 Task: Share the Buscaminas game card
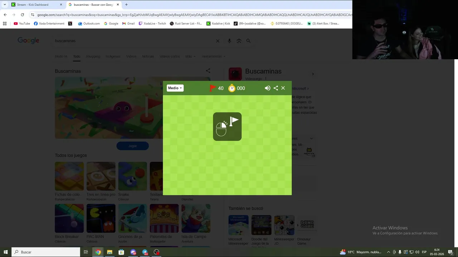point(208,71)
